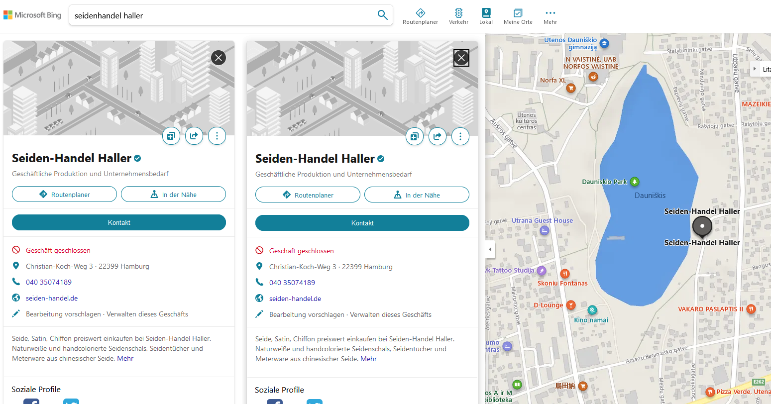Click Bearbeitung vorschlagen on the left card
Viewport: 771px width, 404px height.
click(x=63, y=314)
